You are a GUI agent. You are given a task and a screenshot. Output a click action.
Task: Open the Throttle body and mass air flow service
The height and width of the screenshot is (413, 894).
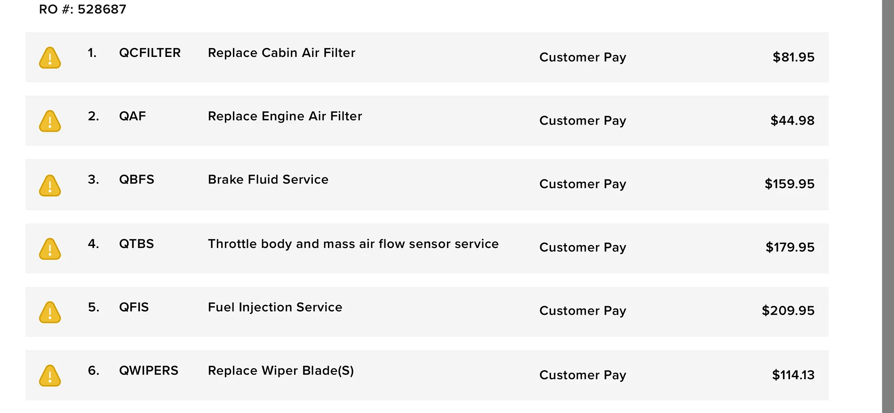[x=353, y=244]
